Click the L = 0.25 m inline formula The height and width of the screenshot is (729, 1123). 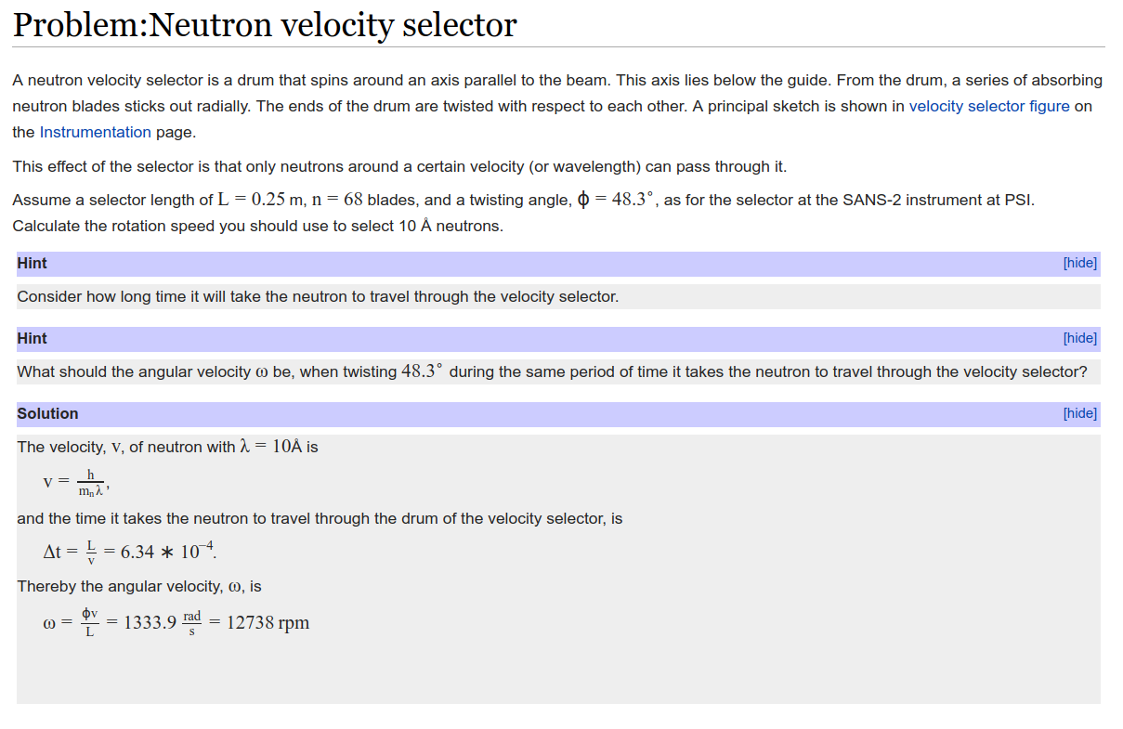click(261, 199)
